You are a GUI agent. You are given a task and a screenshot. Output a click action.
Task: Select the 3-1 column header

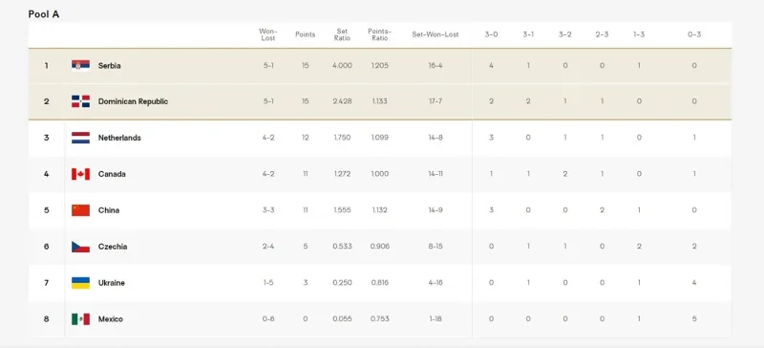(x=528, y=34)
